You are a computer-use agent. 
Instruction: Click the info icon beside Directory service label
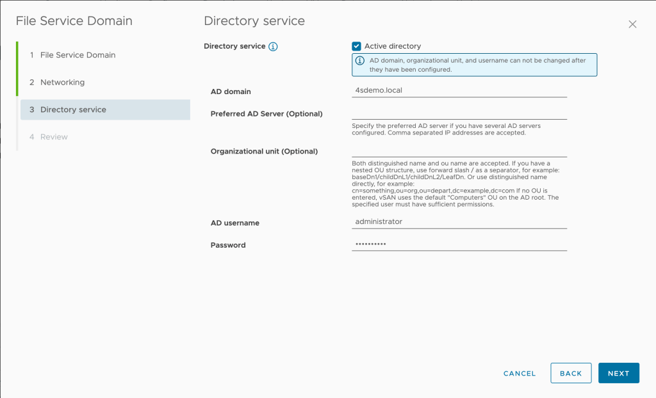click(x=273, y=47)
